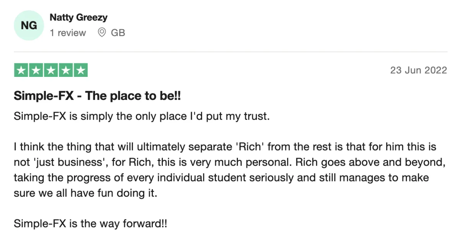
Task: Click the review date 23 Jun 2022
Action: (x=418, y=70)
